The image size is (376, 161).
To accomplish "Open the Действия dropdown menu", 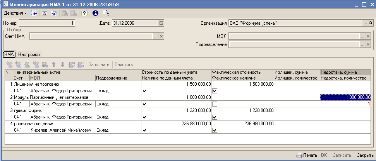I will 15,13.
